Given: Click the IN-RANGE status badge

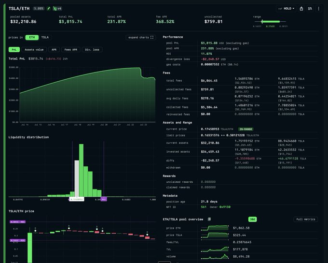Looking at the screenshot, I should point(246,129).
